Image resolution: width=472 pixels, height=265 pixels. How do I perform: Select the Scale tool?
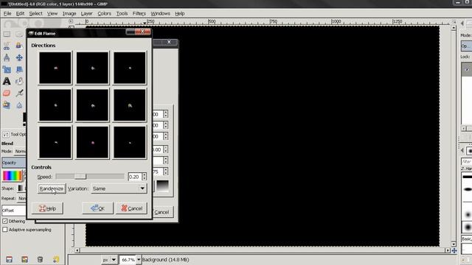tap(7, 70)
